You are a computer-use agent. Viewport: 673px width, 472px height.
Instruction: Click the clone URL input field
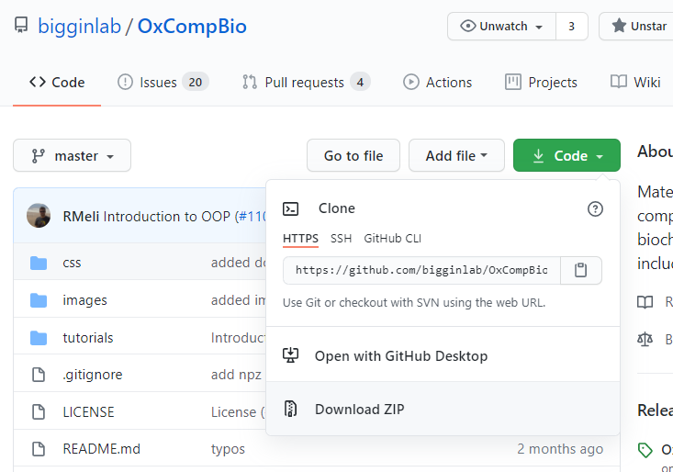[x=421, y=270]
